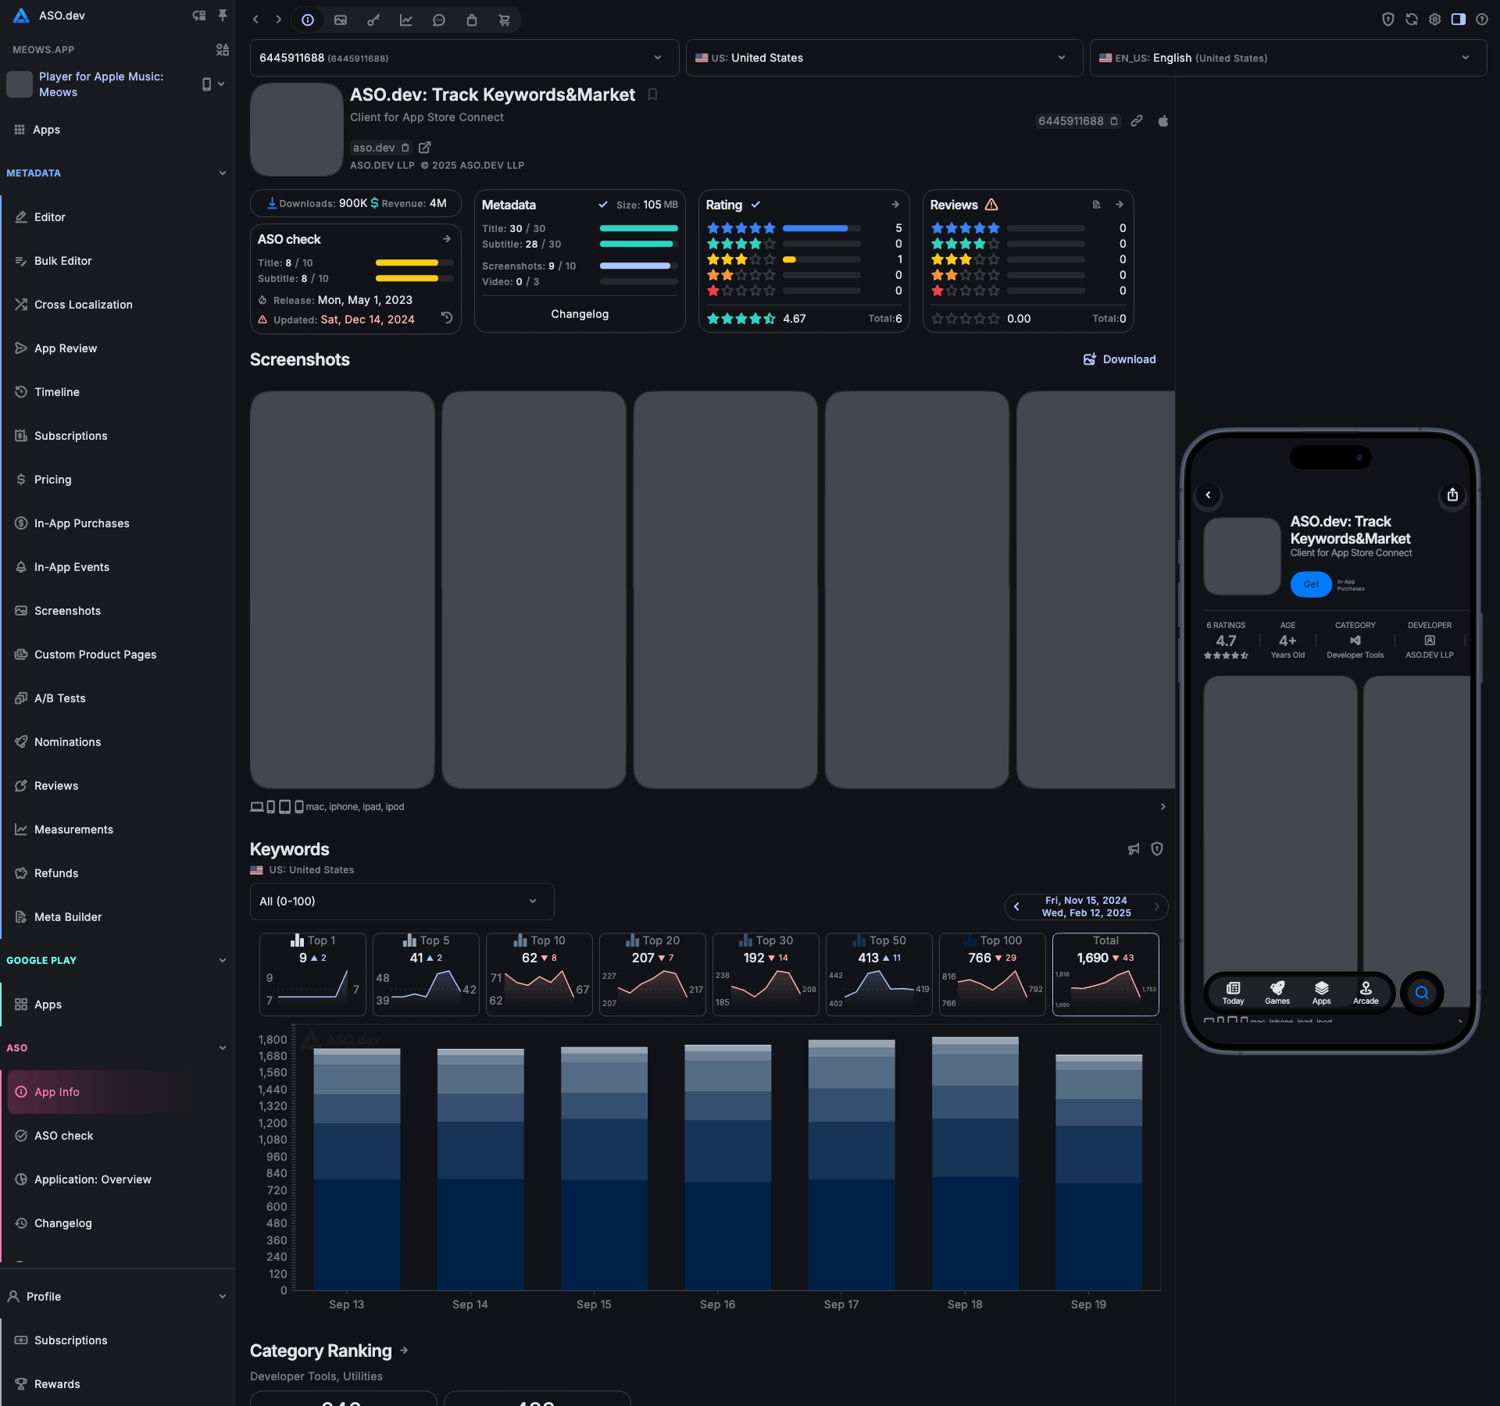Click the shield icon in top-right corner

(x=1388, y=20)
